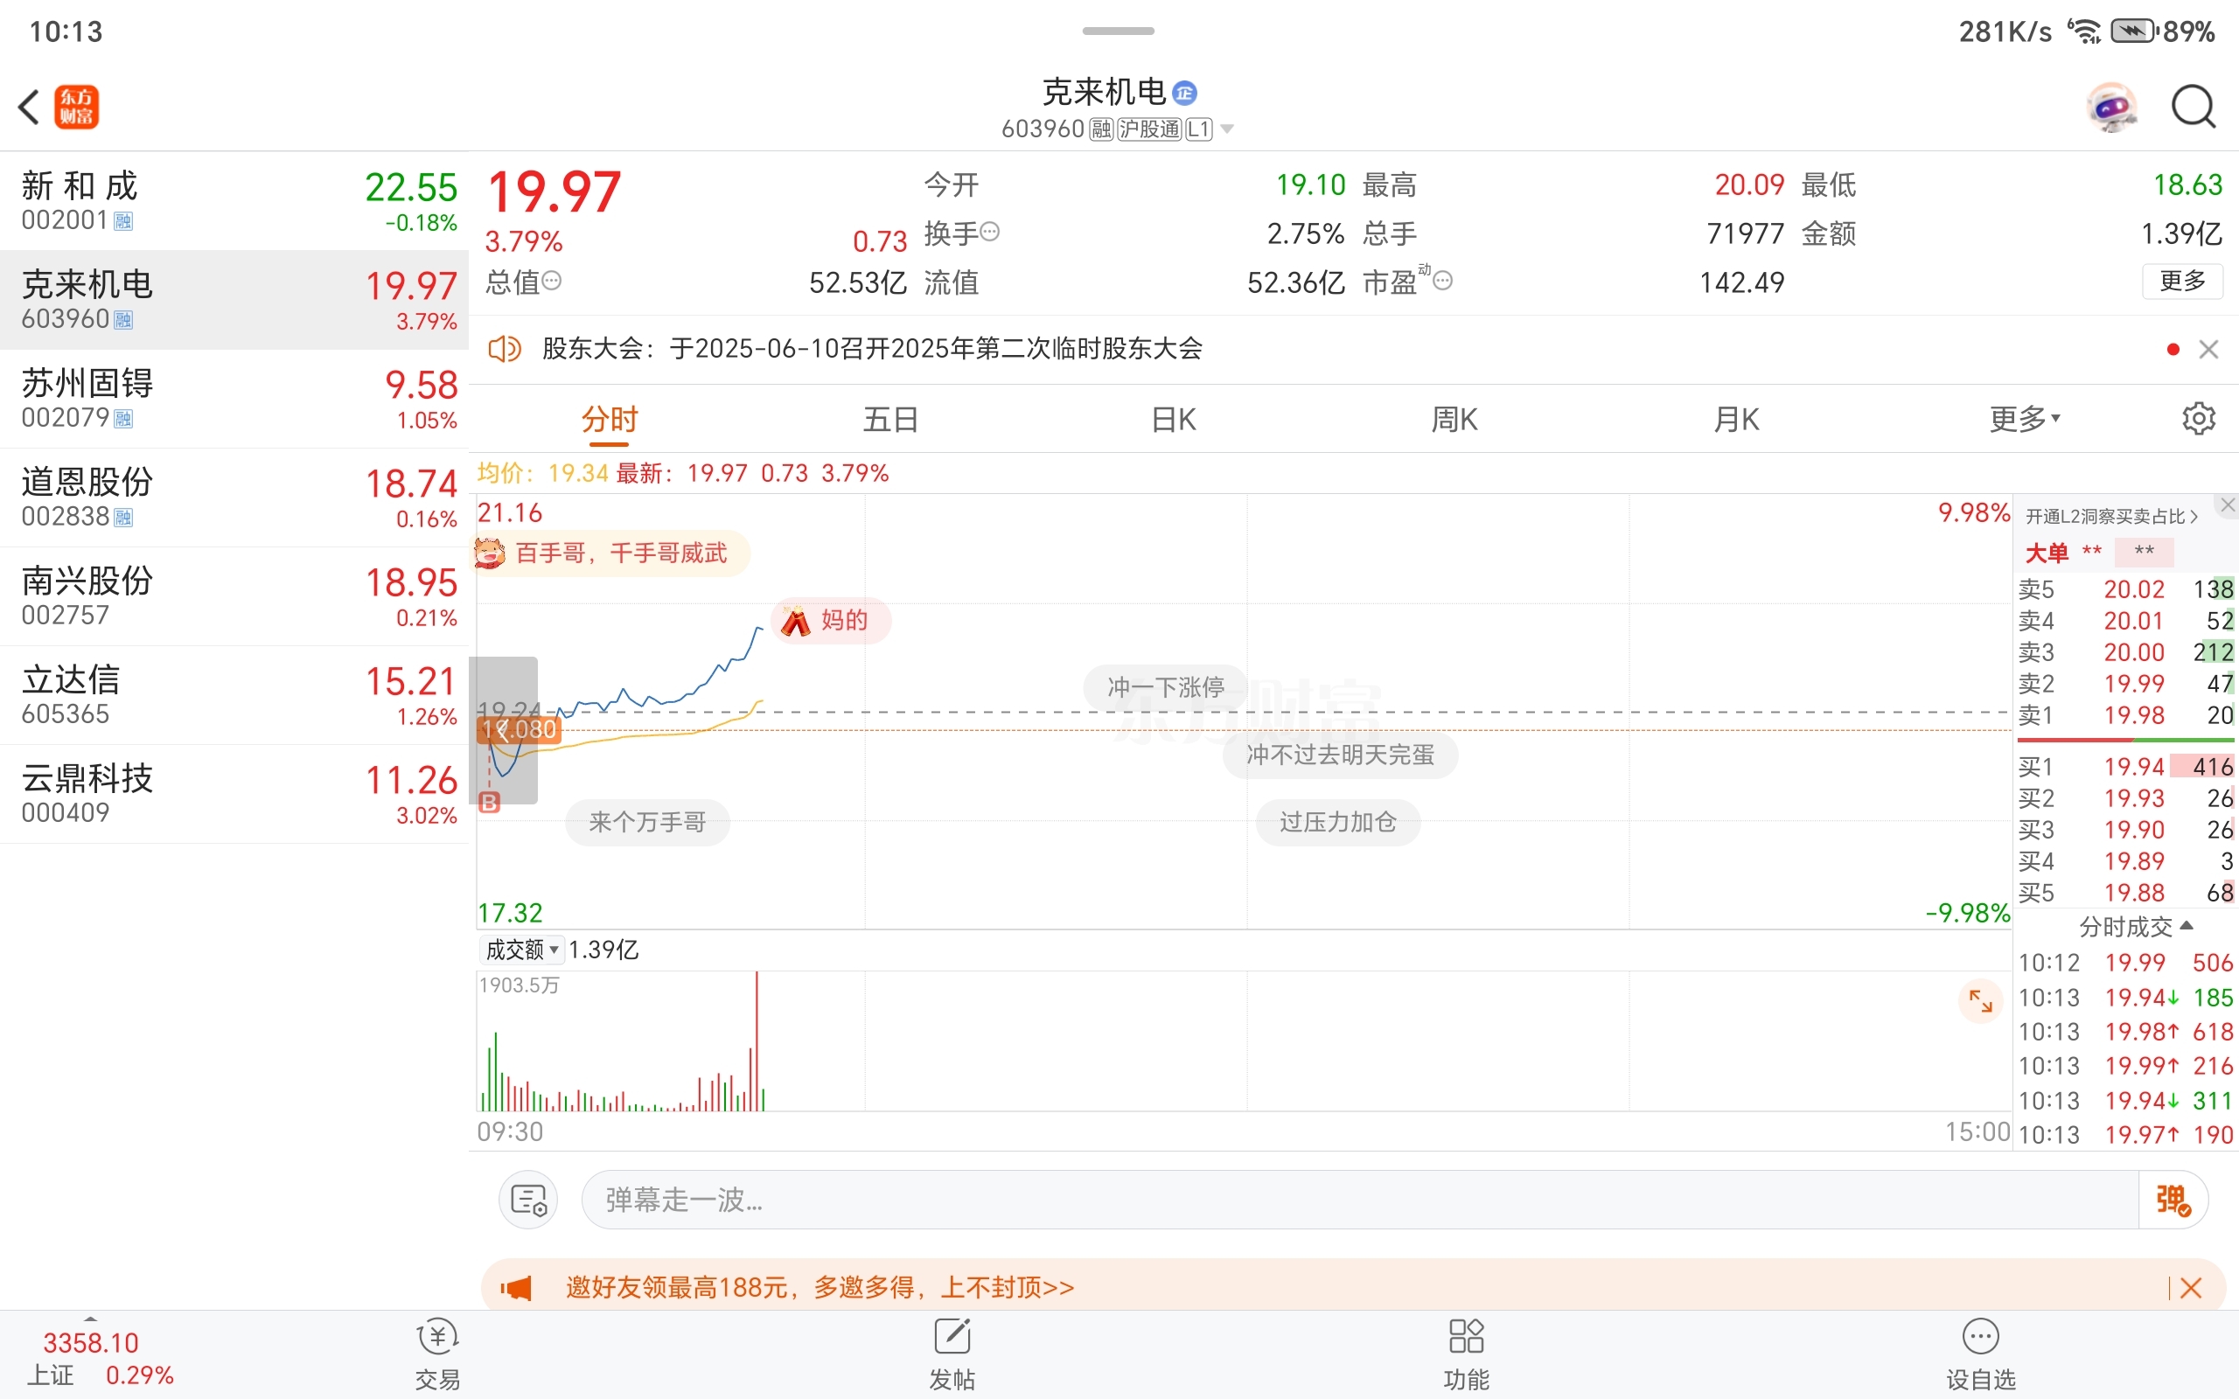Tap the wifi status icon
Viewport: 2239px width, 1399px height.
2084,31
